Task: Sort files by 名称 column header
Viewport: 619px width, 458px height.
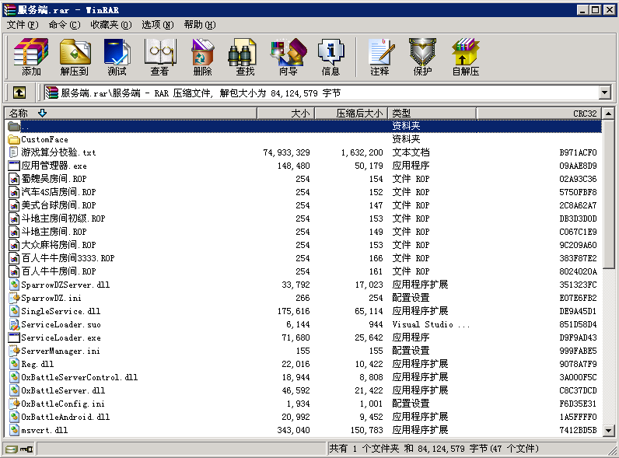Action: click(19, 114)
